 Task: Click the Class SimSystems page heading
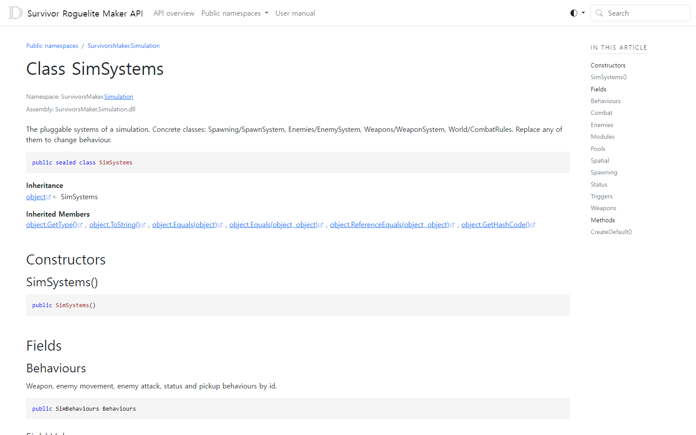95,69
